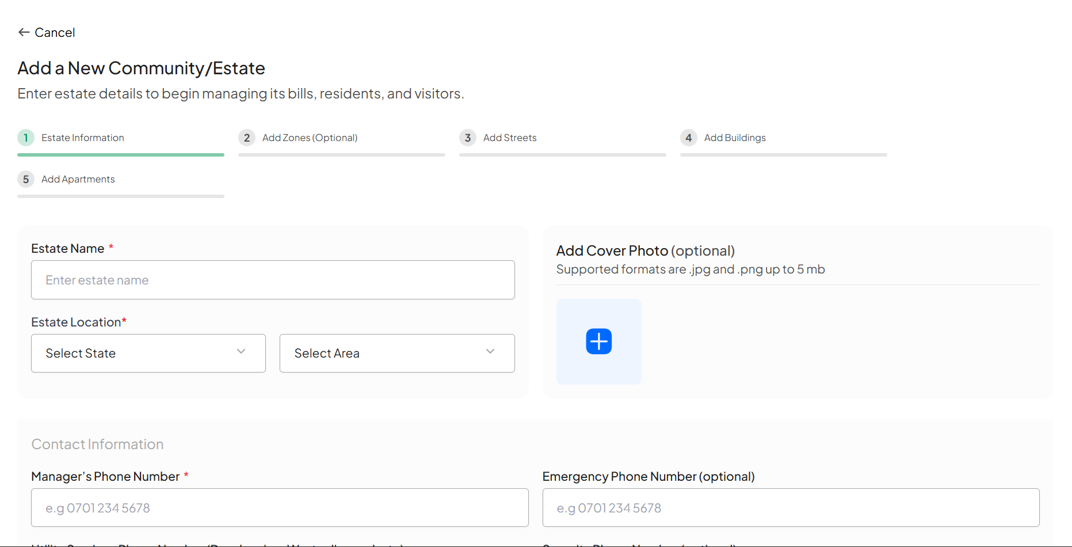Switch to the Add Streets step
This screenshot has width=1072, height=547.
(x=510, y=138)
